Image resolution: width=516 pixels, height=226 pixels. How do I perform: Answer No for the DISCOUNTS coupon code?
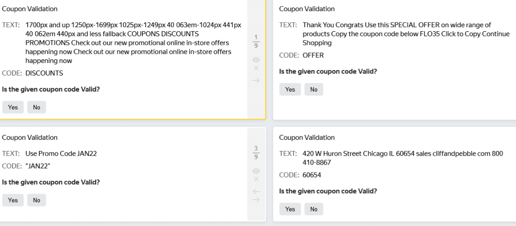pyautogui.click(x=36, y=107)
